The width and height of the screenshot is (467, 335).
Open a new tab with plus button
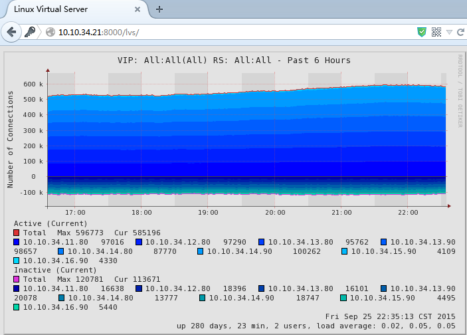point(159,9)
